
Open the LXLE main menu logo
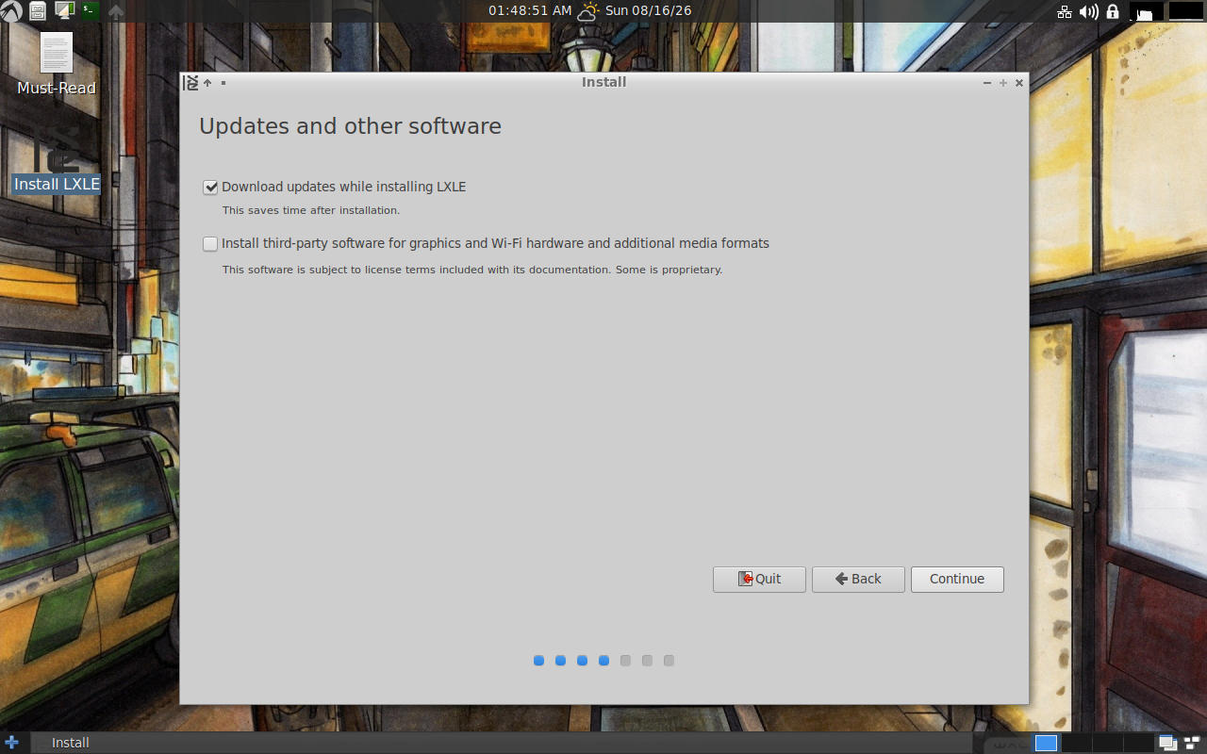coord(11,11)
